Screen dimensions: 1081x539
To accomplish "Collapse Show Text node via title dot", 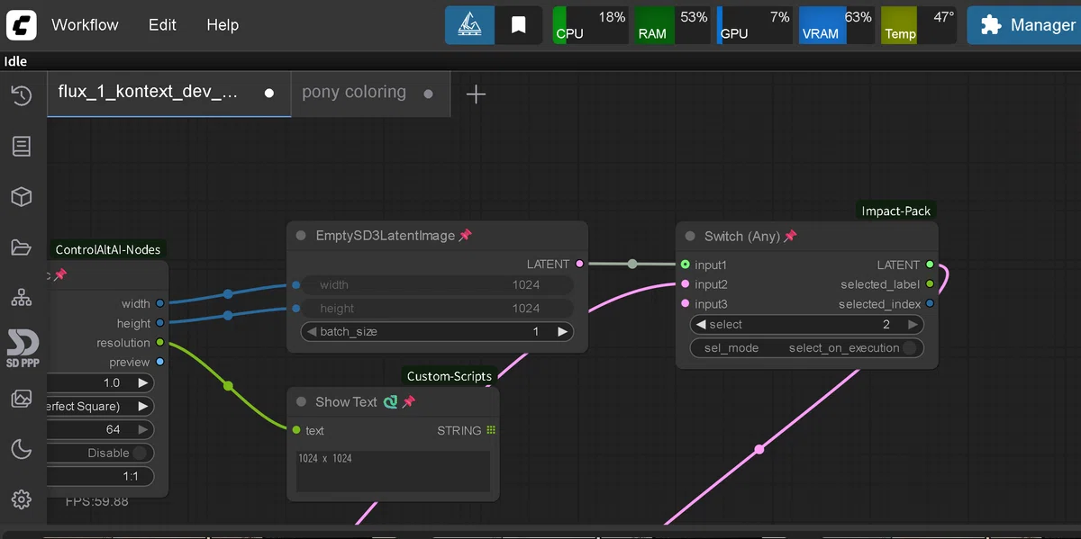I will tap(301, 402).
